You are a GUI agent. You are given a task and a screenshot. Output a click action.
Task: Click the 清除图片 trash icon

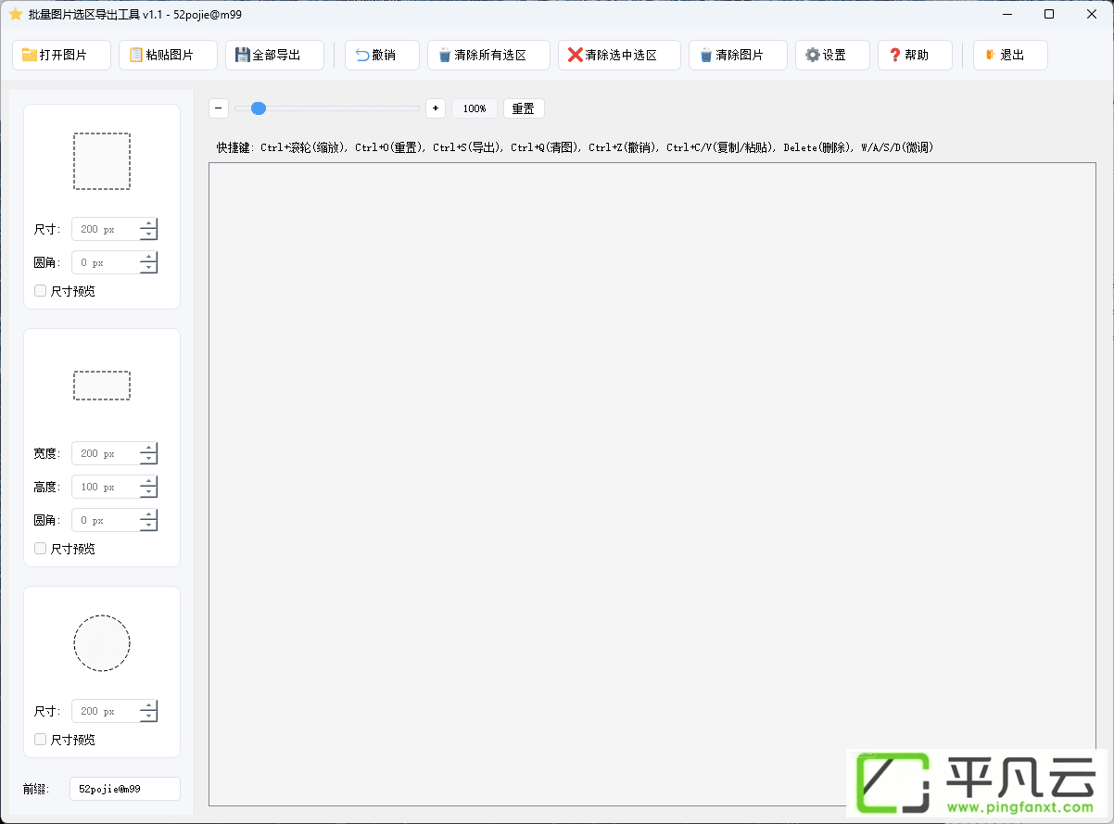(706, 55)
